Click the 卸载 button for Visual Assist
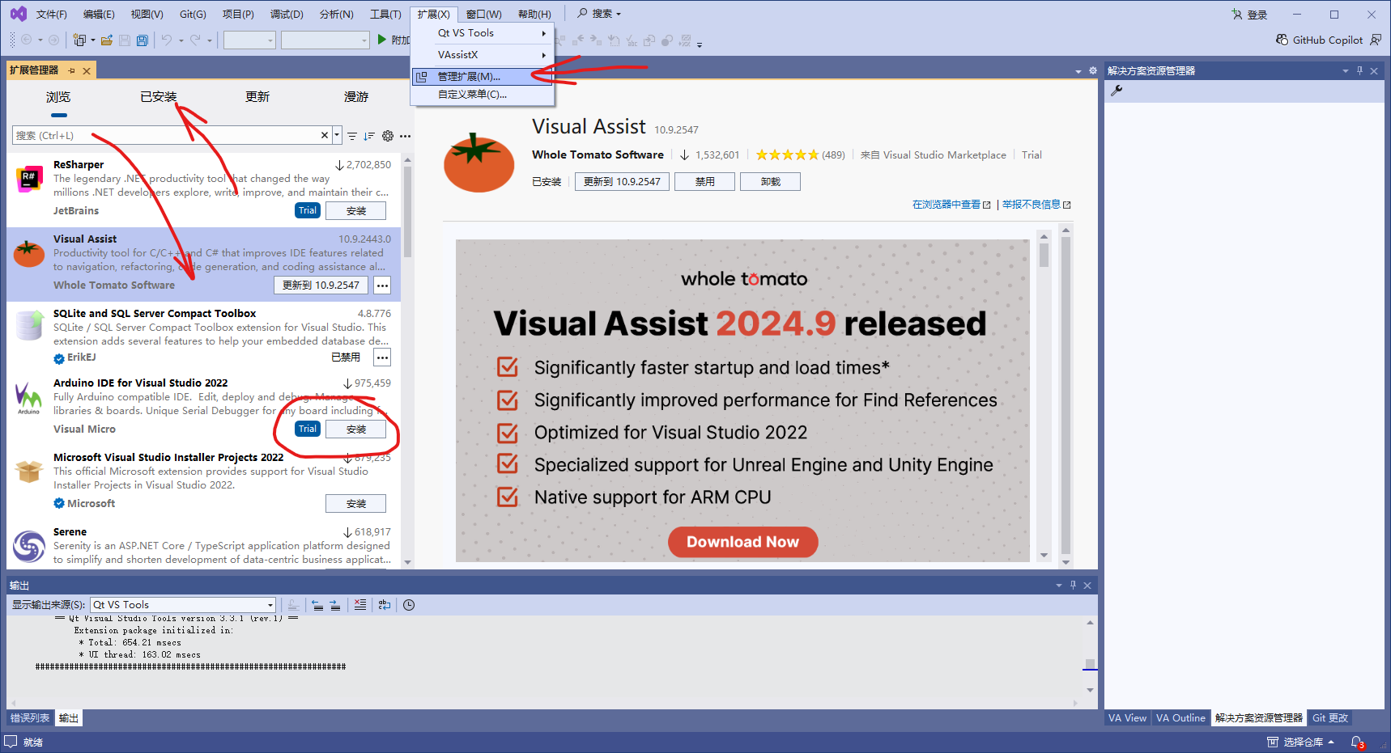The image size is (1391, 753). pyautogui.click(x=770, y=182)
